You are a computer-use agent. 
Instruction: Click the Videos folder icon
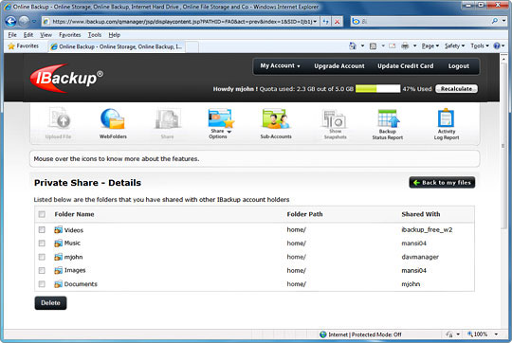click(x=58, y=229)
